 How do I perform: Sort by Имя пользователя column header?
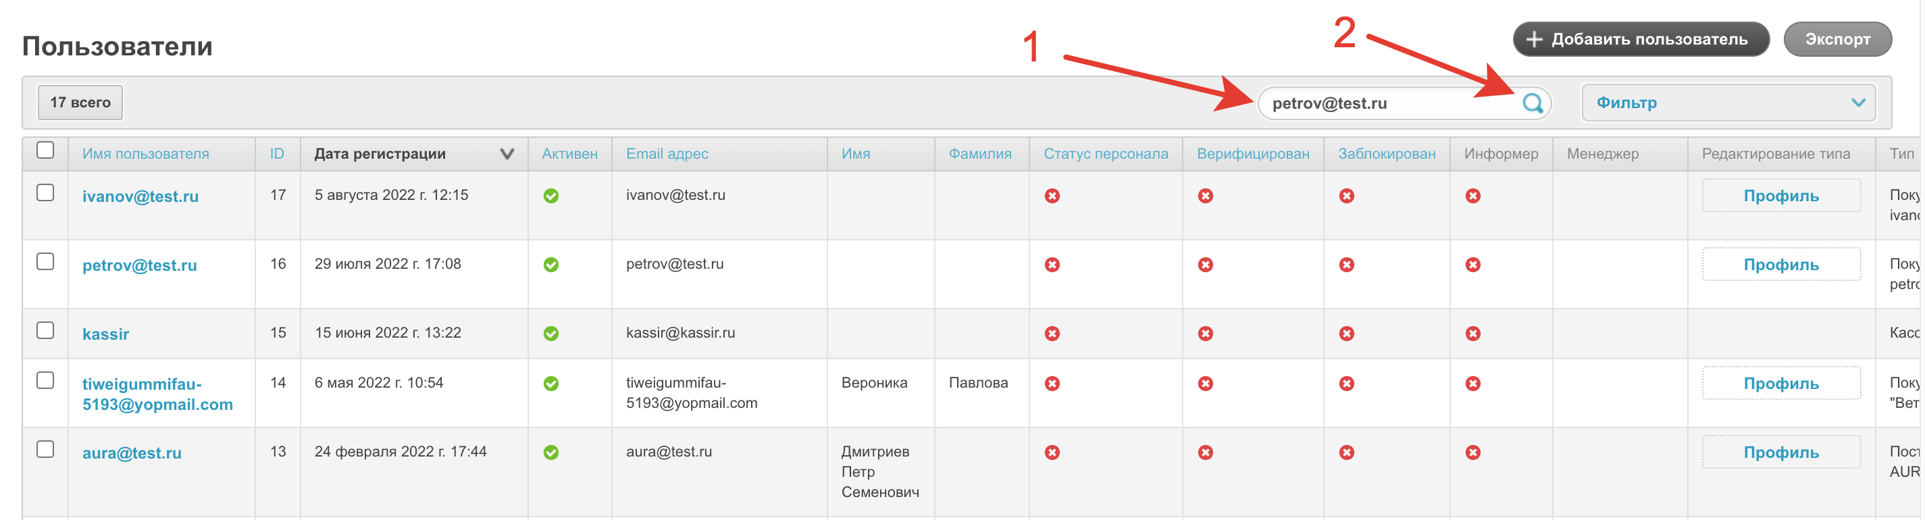click(x=146, y=154)
